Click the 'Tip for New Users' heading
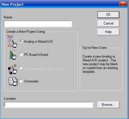This screenshot has height=119, width=129. pyautogui.click(x=95, y=48)
